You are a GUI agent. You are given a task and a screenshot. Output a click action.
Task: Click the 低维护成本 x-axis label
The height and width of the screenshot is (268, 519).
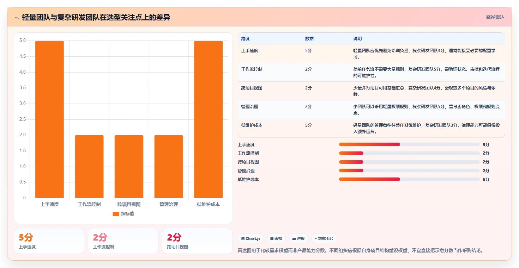tap(209, 204)
